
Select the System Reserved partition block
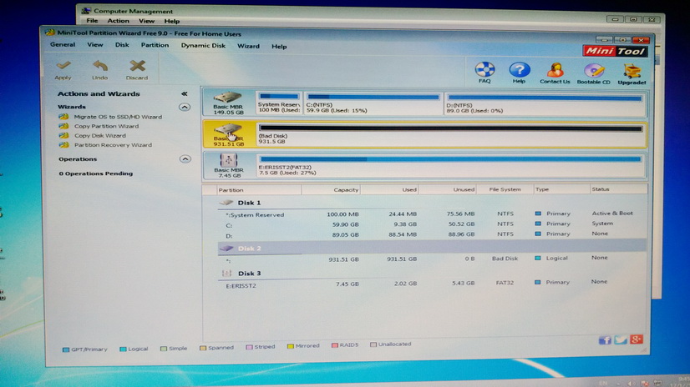coord(279,103)
